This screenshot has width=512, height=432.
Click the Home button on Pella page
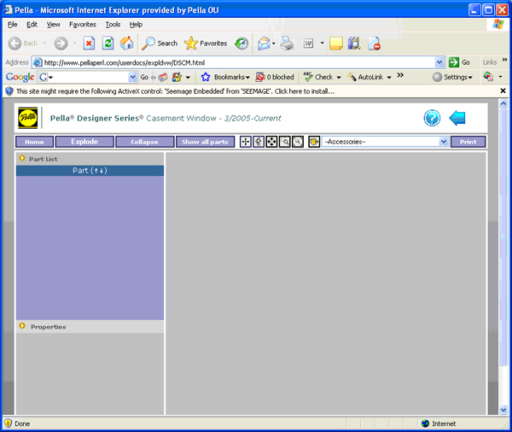[34, 142]
